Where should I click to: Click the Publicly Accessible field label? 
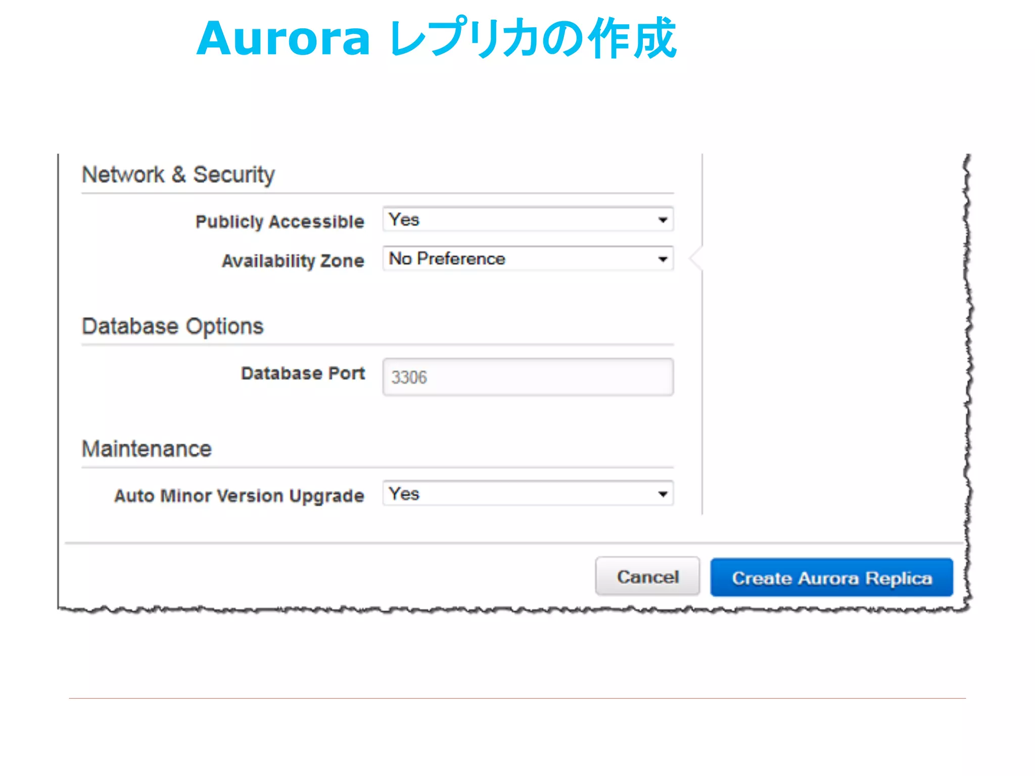279,221
